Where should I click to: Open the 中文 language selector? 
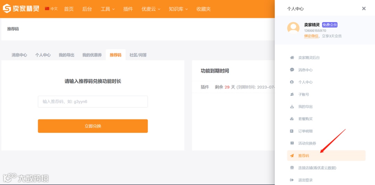pyautogui.click(x=51, y=9)
